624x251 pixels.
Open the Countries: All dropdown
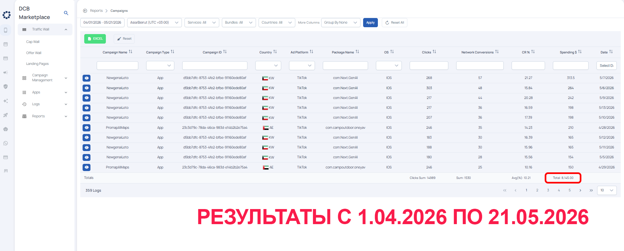(x=277, y=23)
